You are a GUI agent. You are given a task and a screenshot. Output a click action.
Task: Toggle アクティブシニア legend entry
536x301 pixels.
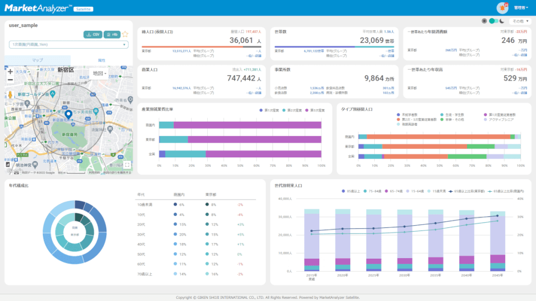499,120
